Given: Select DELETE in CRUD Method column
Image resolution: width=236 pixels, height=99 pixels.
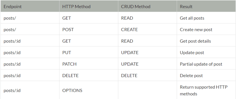Looking at the screenshot, I should 147,76.
